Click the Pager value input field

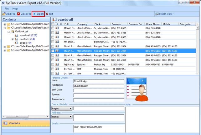99,108
